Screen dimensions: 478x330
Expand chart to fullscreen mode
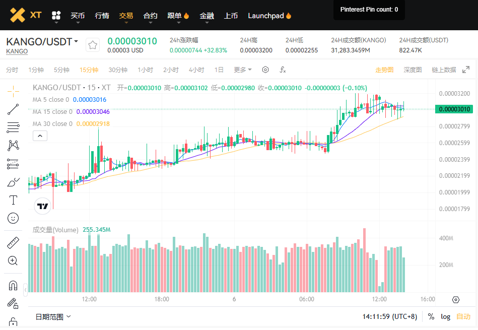[466, 70]
